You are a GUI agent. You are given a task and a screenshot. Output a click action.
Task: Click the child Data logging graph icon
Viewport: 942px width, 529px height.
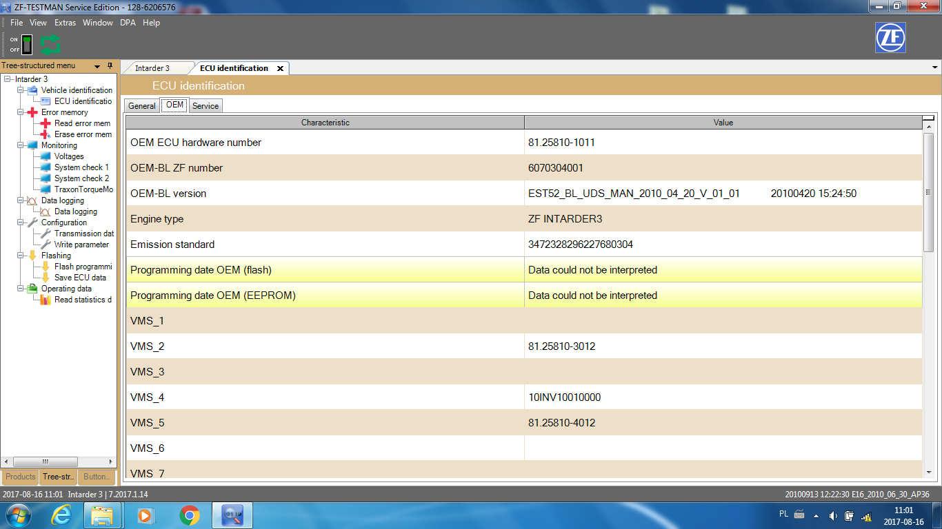pos(46,211)
